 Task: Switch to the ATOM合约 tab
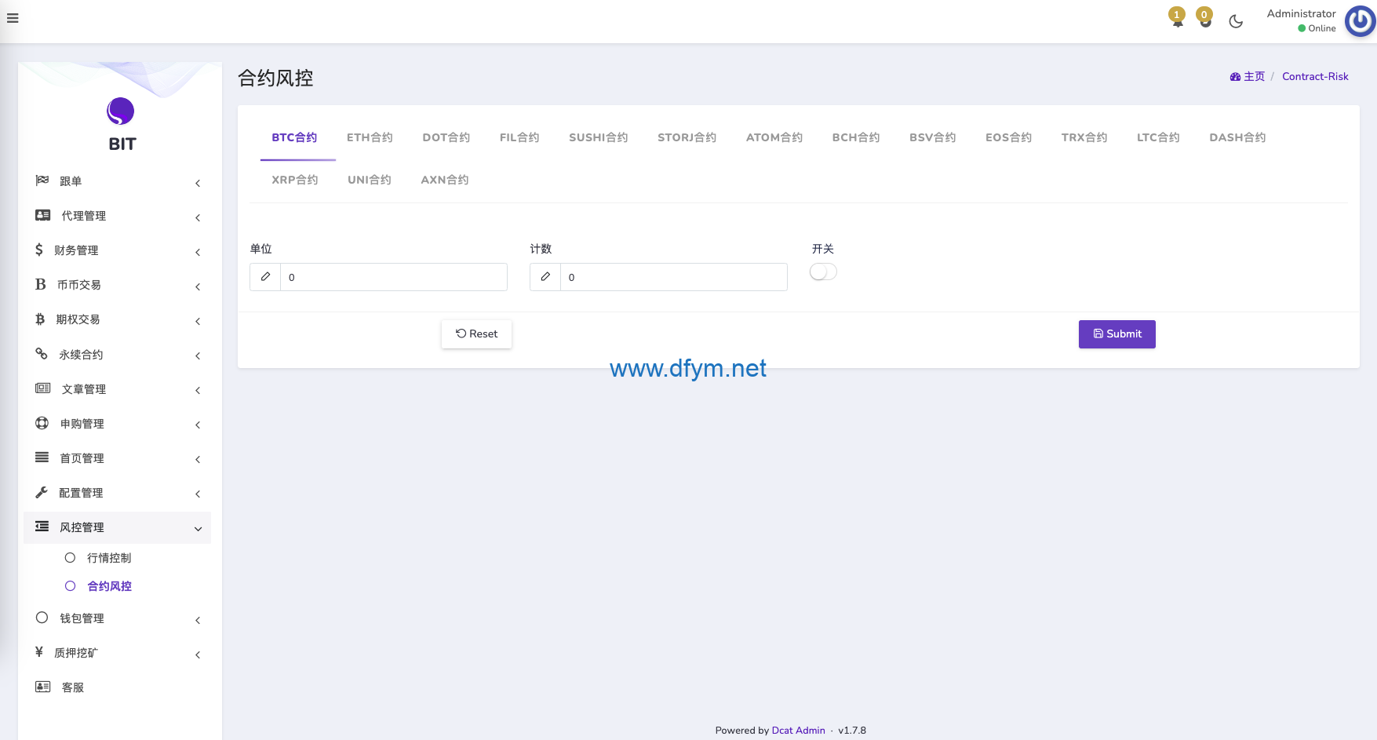[774, 137]
